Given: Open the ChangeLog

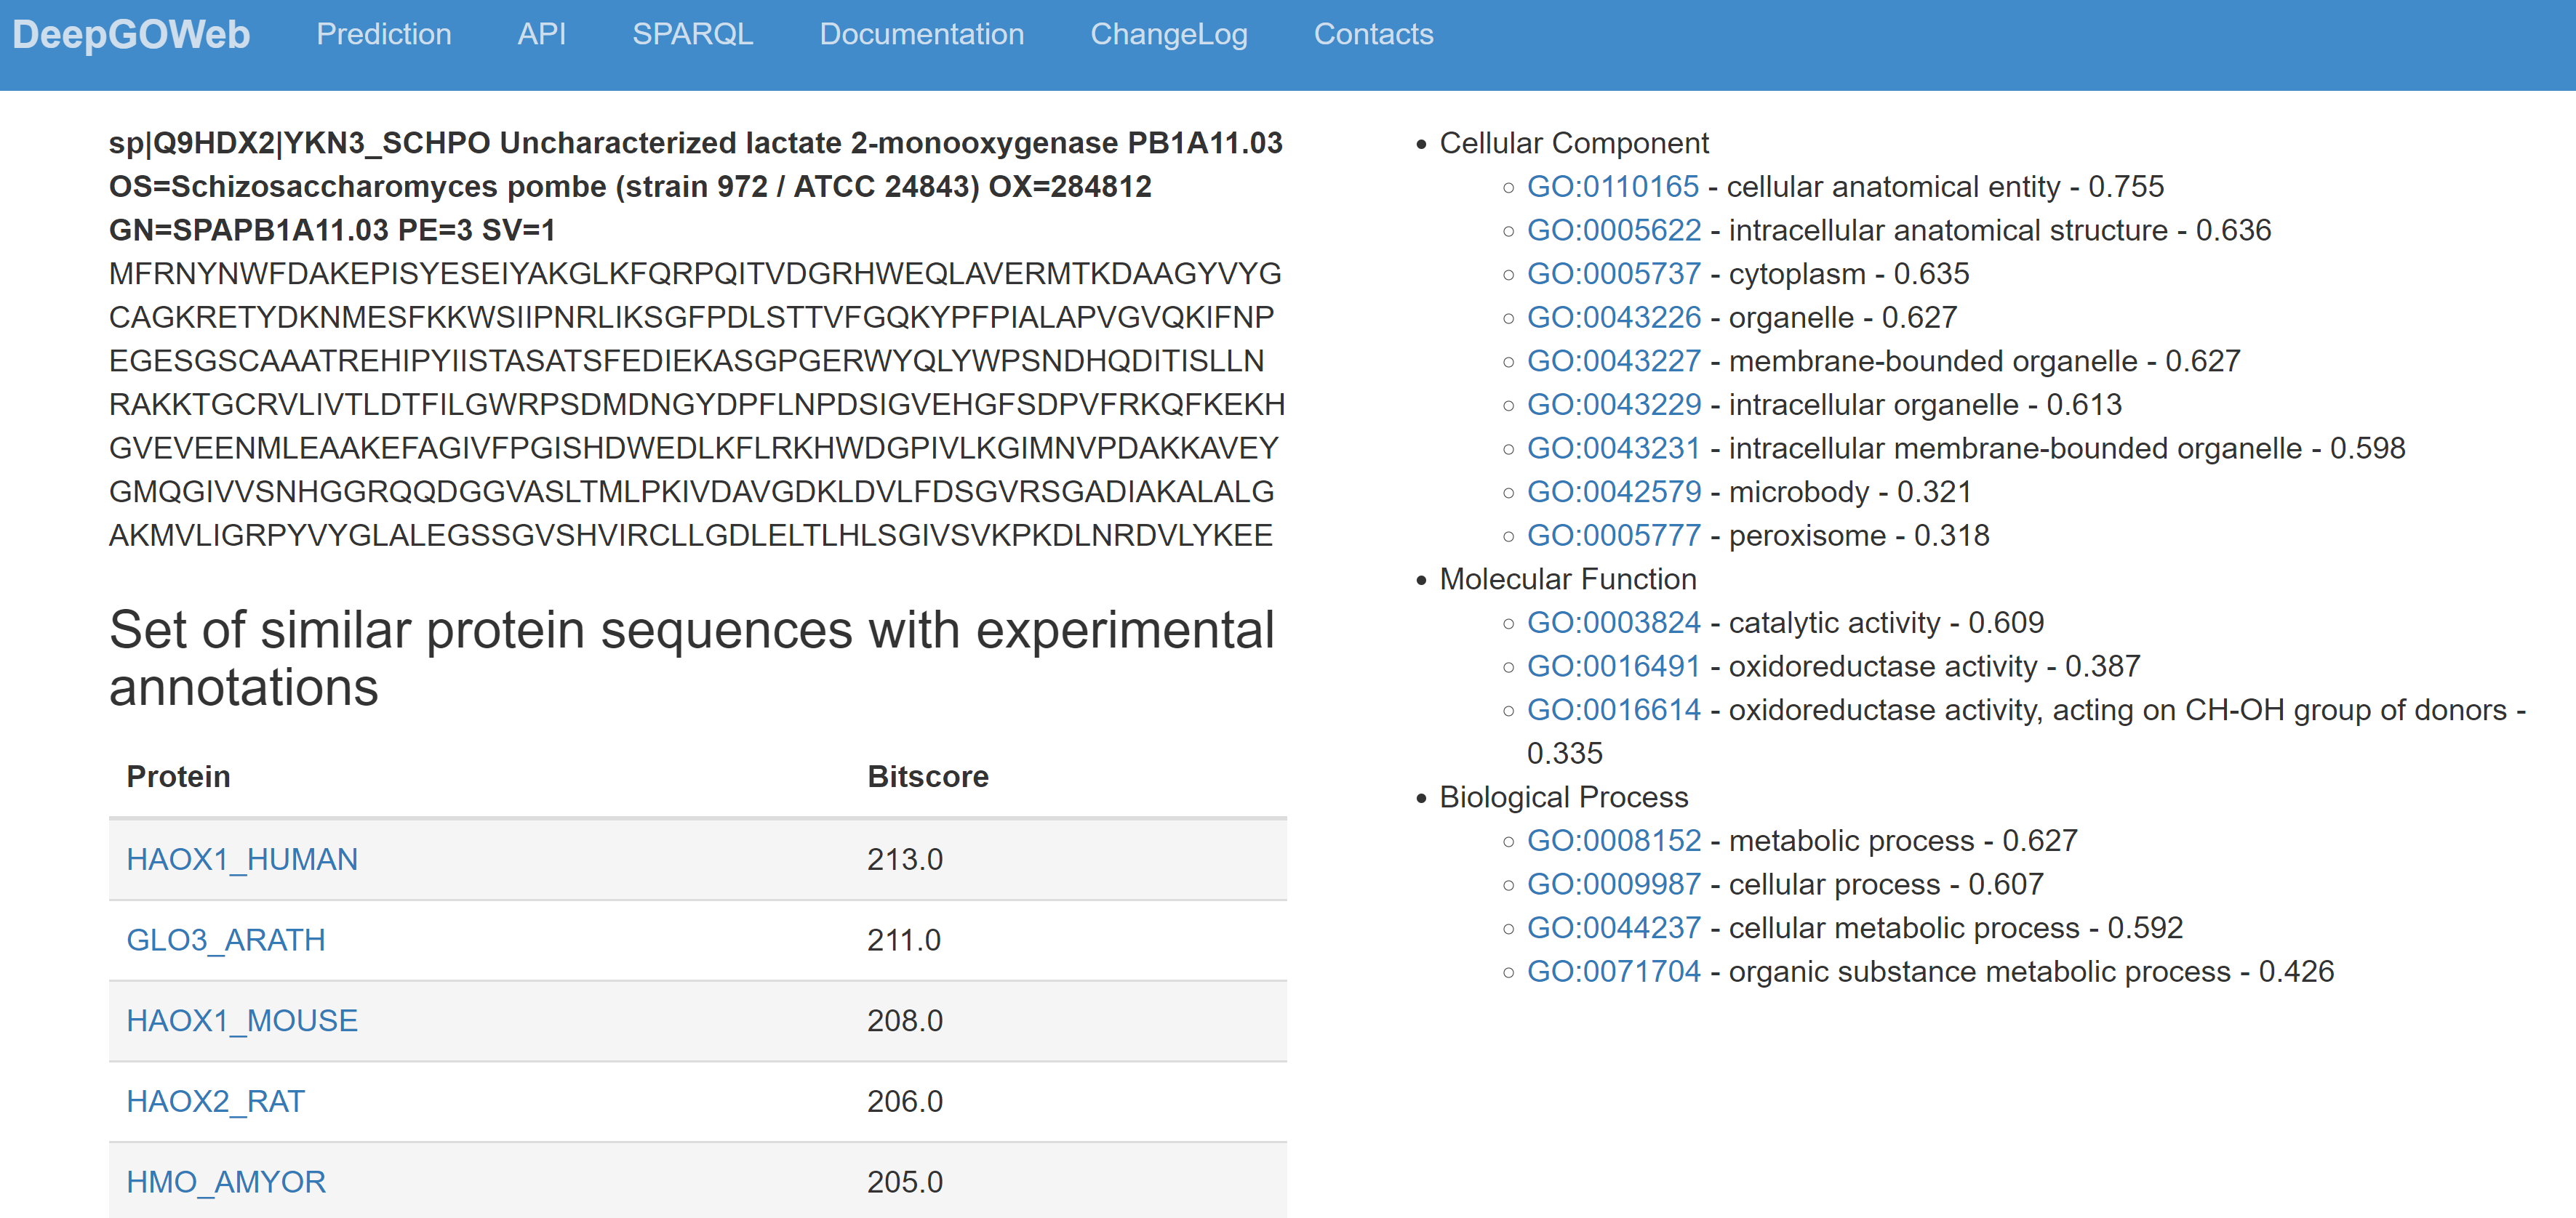Looking at the screenshot, I should (x=1170, y=34).
